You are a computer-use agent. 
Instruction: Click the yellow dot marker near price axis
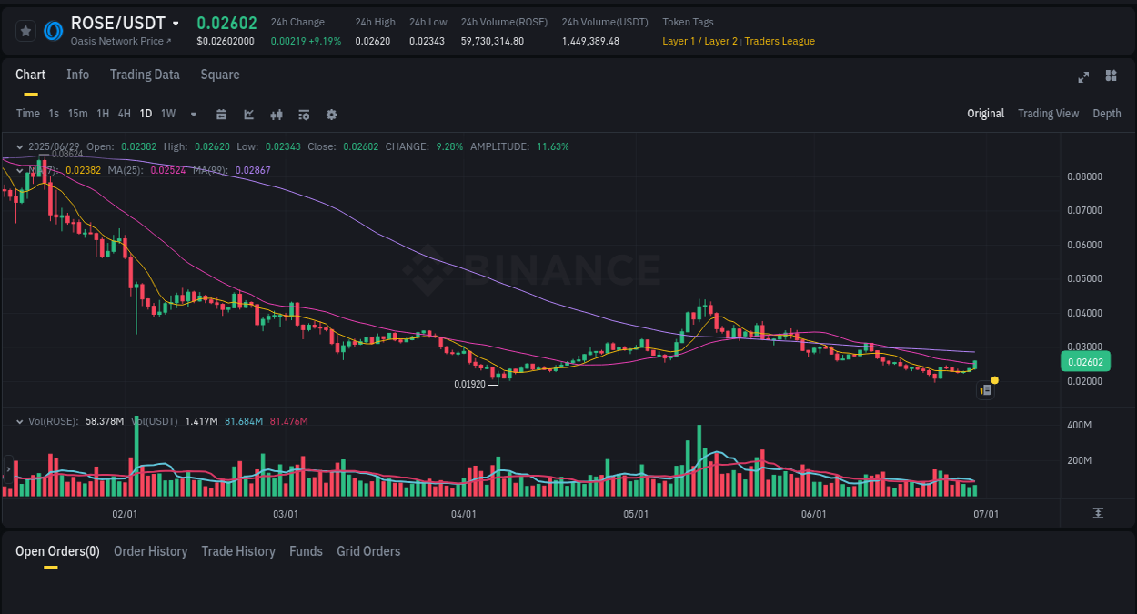995,380
